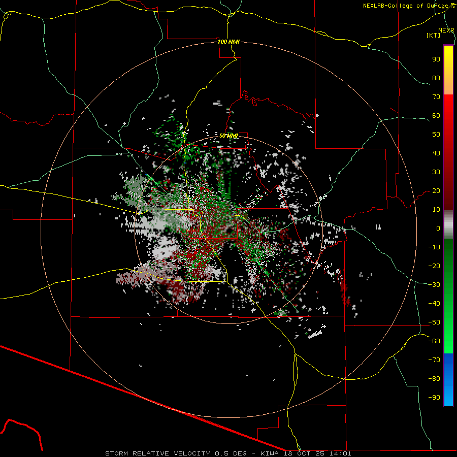Click the -20 knot scale label
This screenshot has height=457, width=457.
coord(434,266)
